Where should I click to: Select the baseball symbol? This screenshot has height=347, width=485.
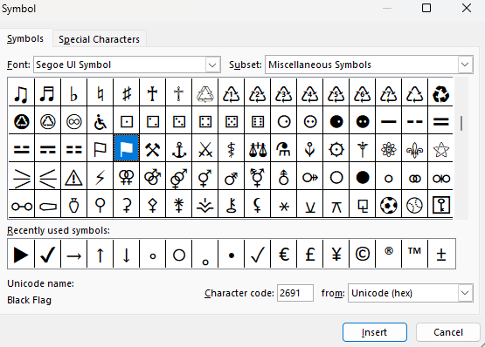(x=415, y=205)
